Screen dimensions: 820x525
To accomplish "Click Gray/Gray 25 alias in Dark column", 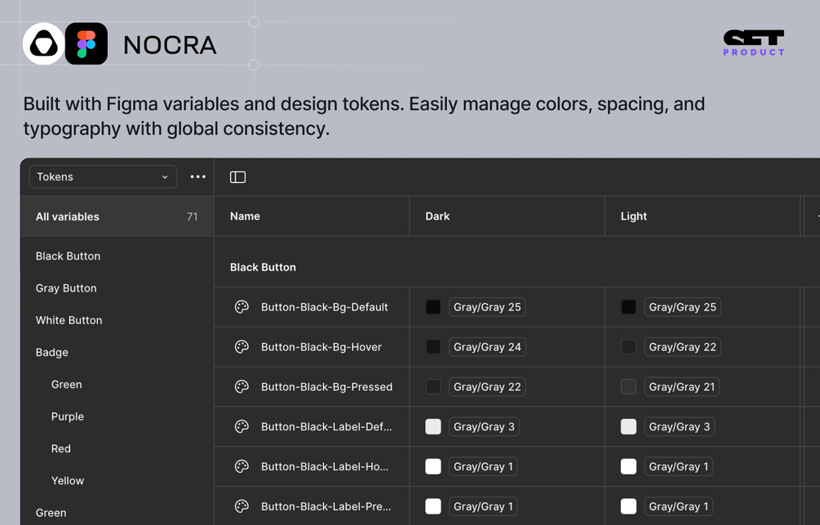I will 487,307.
